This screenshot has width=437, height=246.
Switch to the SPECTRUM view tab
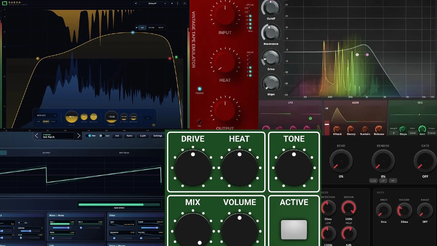pos(124,153)
